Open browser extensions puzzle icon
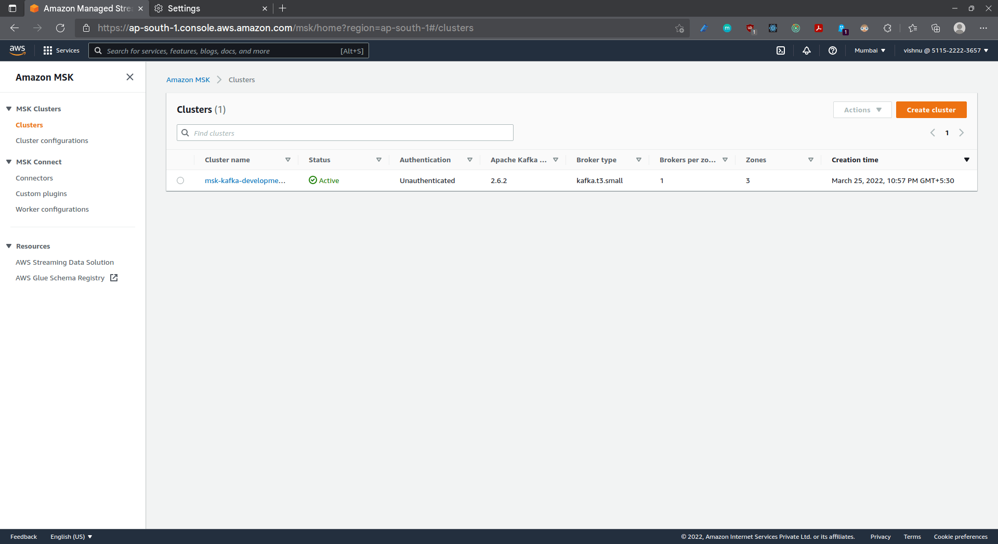998x544 pixels. tap(887, 28)
